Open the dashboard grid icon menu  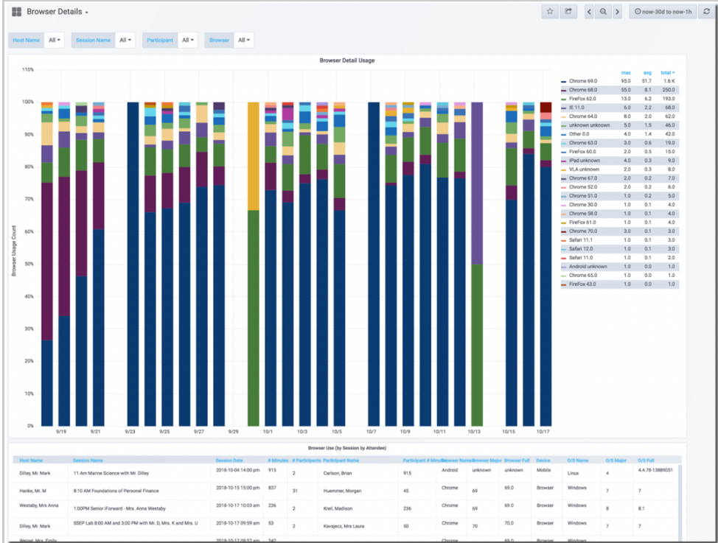click(x=16, y=12)
